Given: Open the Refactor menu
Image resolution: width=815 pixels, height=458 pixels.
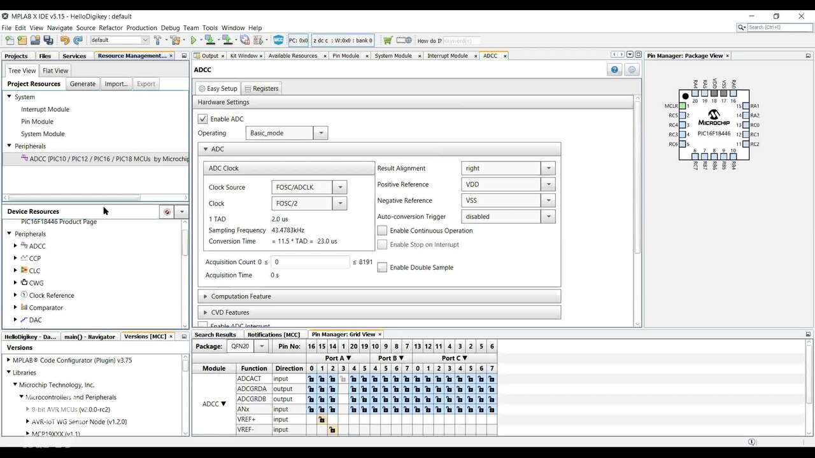Looking at the screenshot, I should click(111, 28).
